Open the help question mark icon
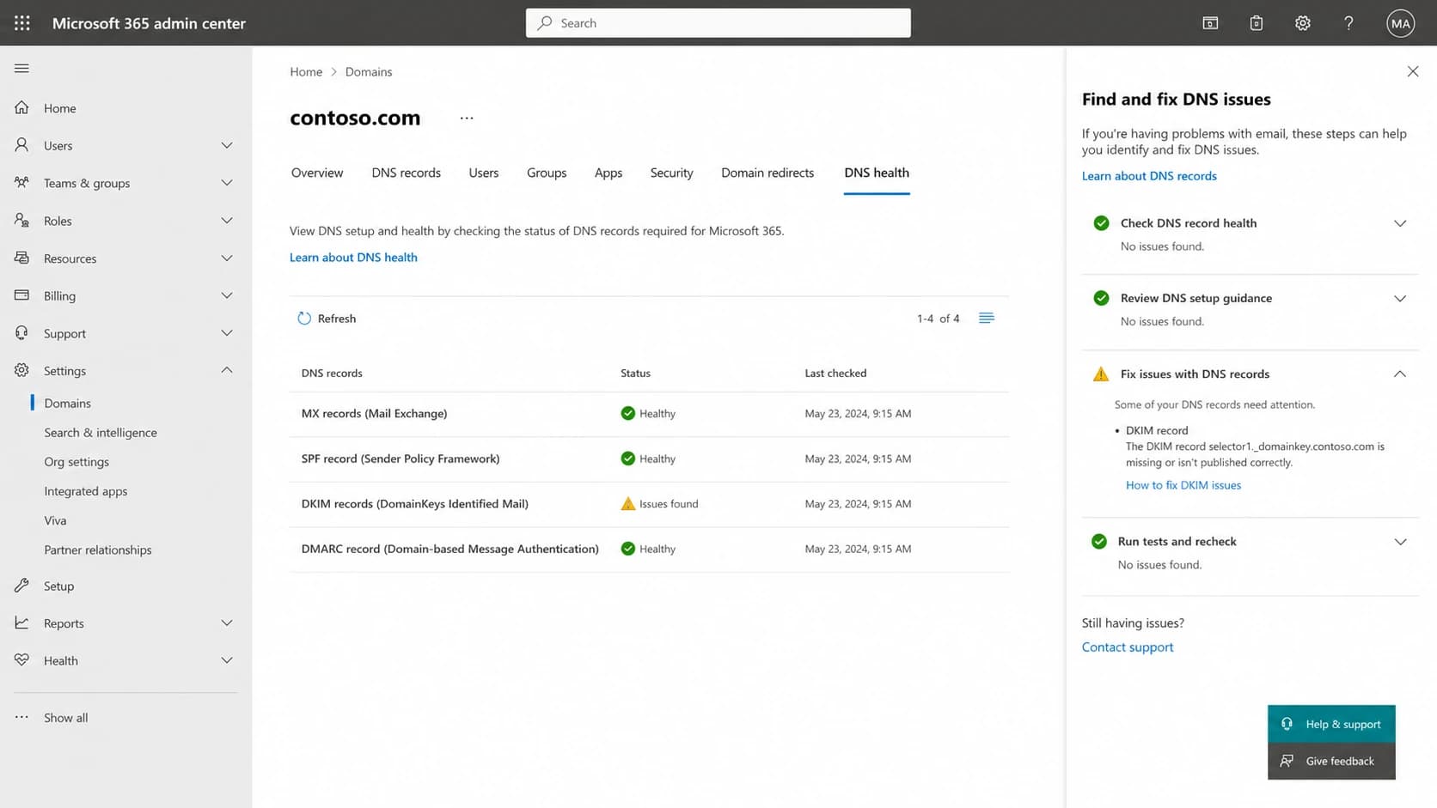The image size is (1437, 808). (1348, 23)
